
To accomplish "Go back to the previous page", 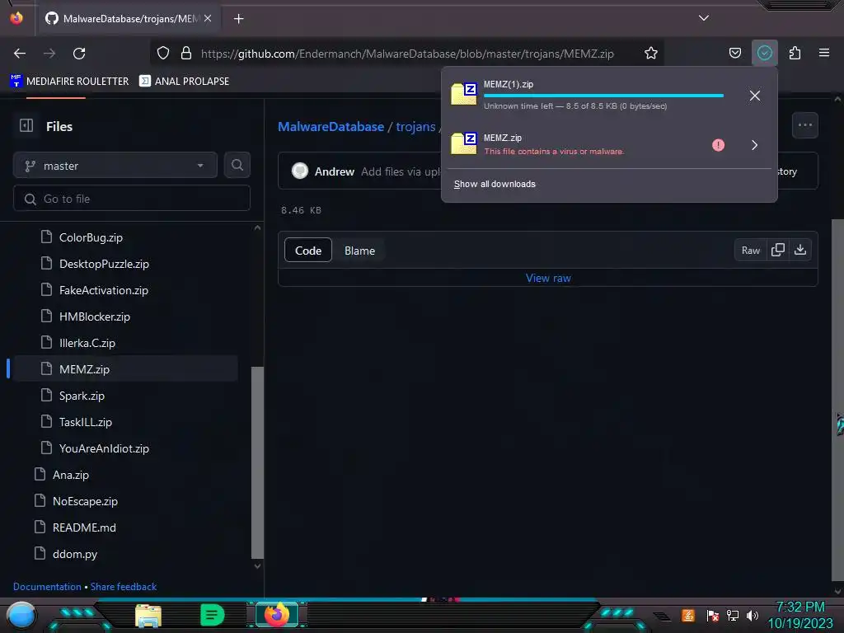I will 20,54.
